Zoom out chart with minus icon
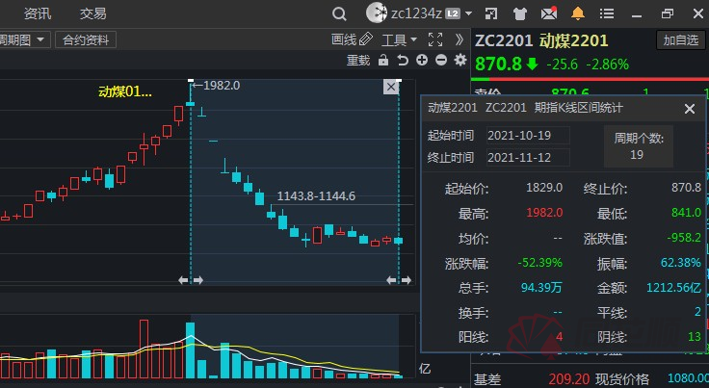The image size is (709, 388). coord(441,61)
